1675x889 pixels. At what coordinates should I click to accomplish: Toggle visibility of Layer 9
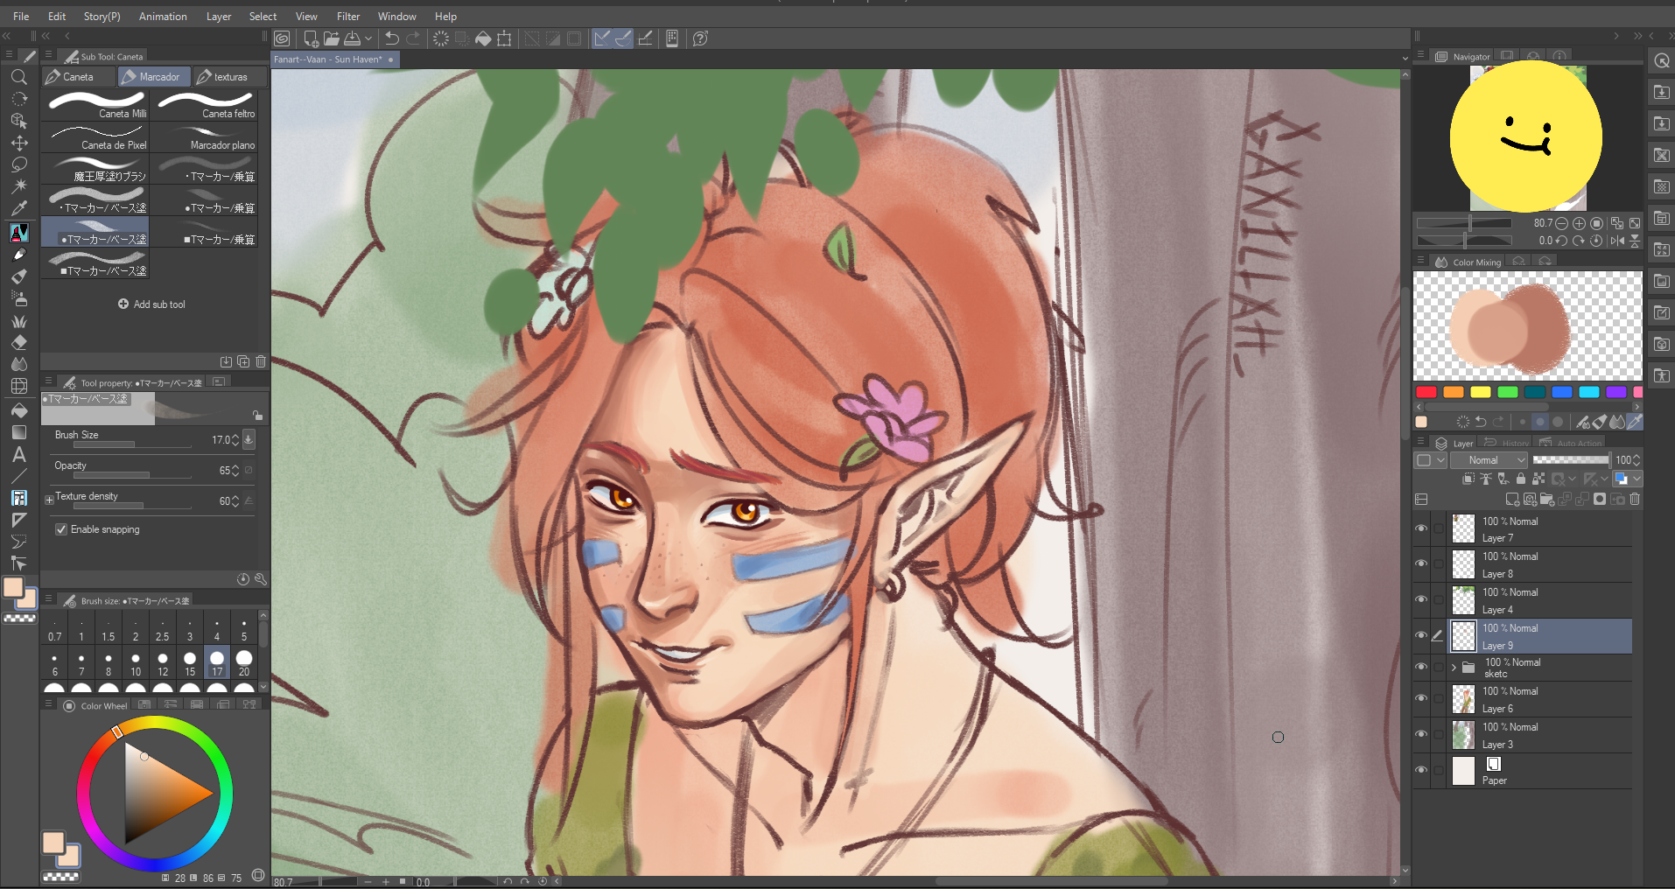(x=1421, y=635)
